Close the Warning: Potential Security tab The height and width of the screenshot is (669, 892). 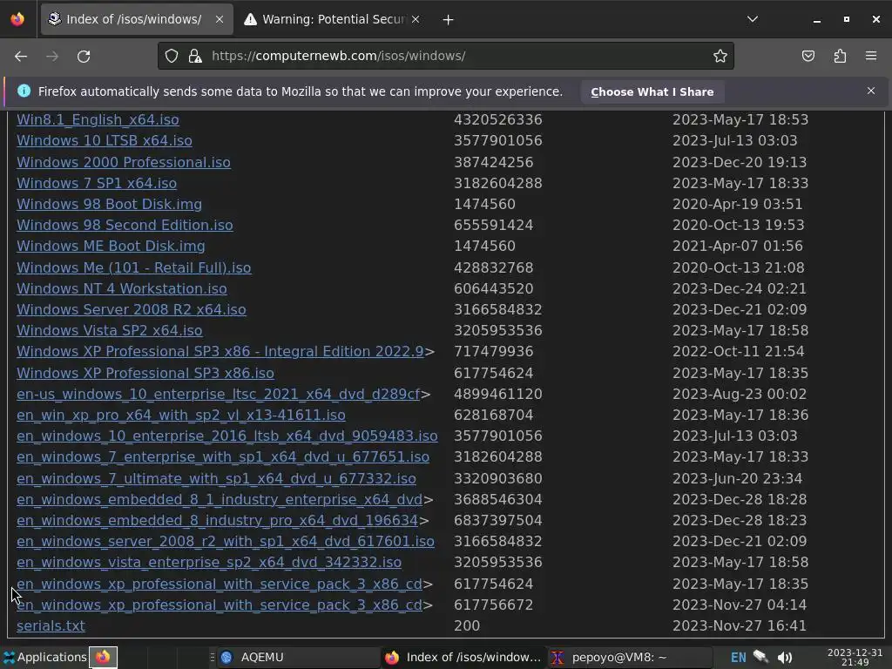tap(416, 19)
